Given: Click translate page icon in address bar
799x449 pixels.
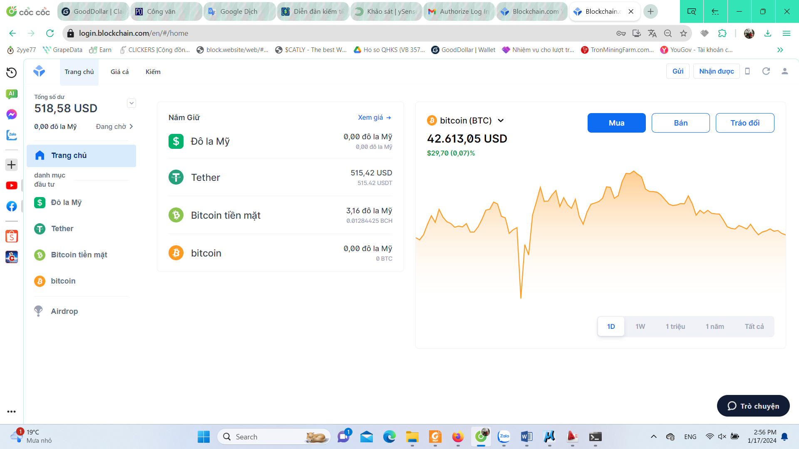Looking at the screenshot, I should pyautogui.click(x=652, y=33).
